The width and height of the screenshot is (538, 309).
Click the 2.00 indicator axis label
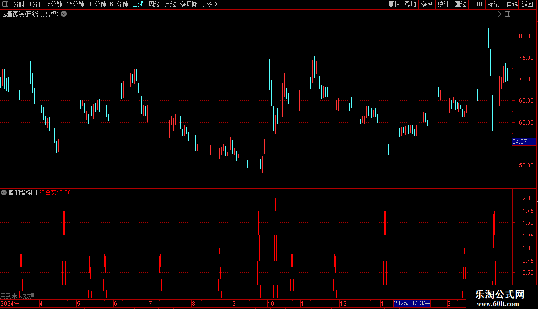528,198
